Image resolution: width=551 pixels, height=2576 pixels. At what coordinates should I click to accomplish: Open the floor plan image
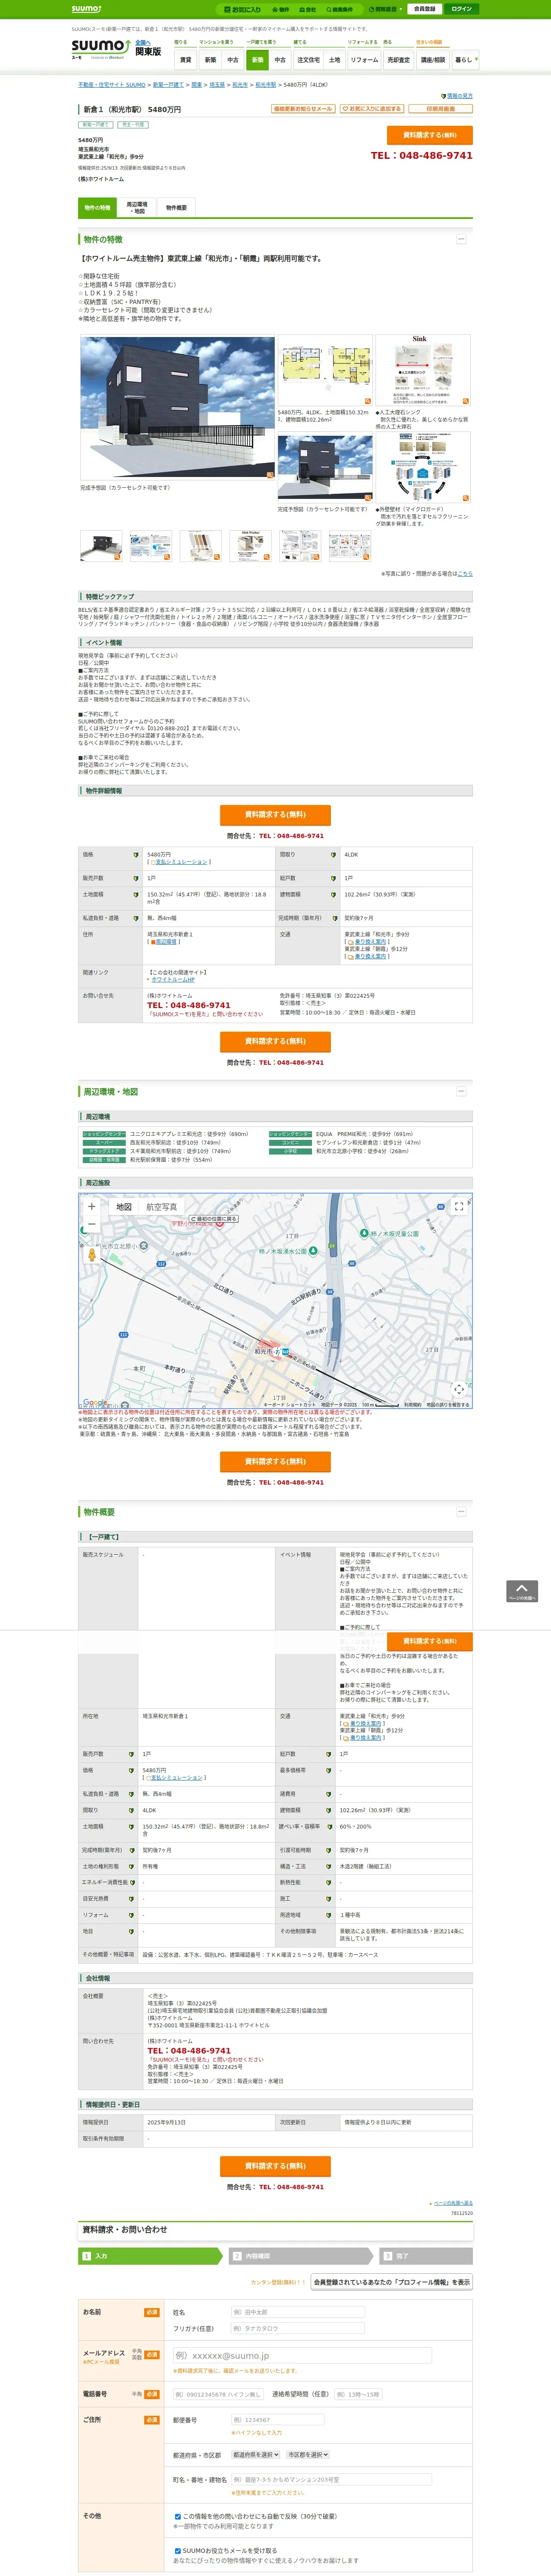pyautogui.click(x=324, y=371)
